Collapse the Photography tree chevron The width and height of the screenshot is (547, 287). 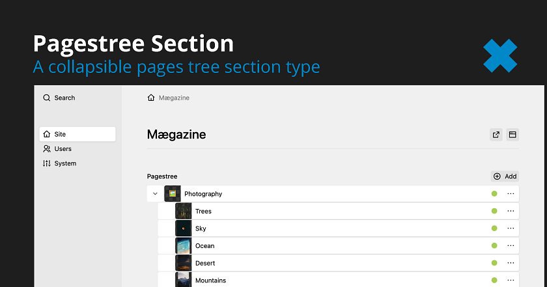(x=155, y=193)
